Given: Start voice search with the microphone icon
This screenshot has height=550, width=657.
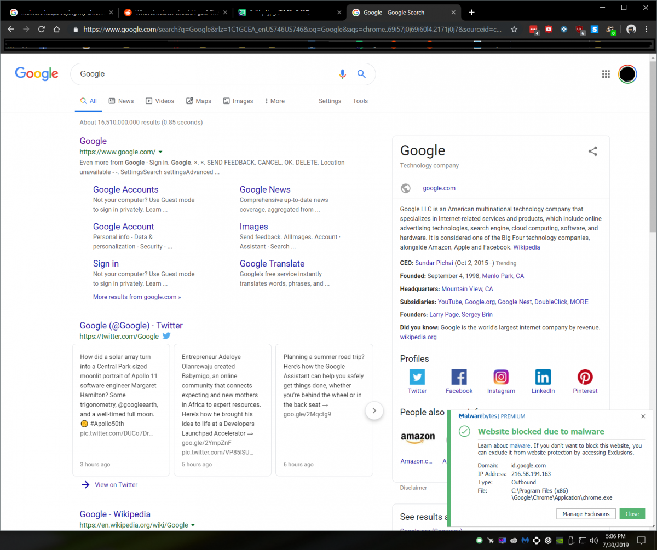Looking at the screenshot, I should (343, 74).
